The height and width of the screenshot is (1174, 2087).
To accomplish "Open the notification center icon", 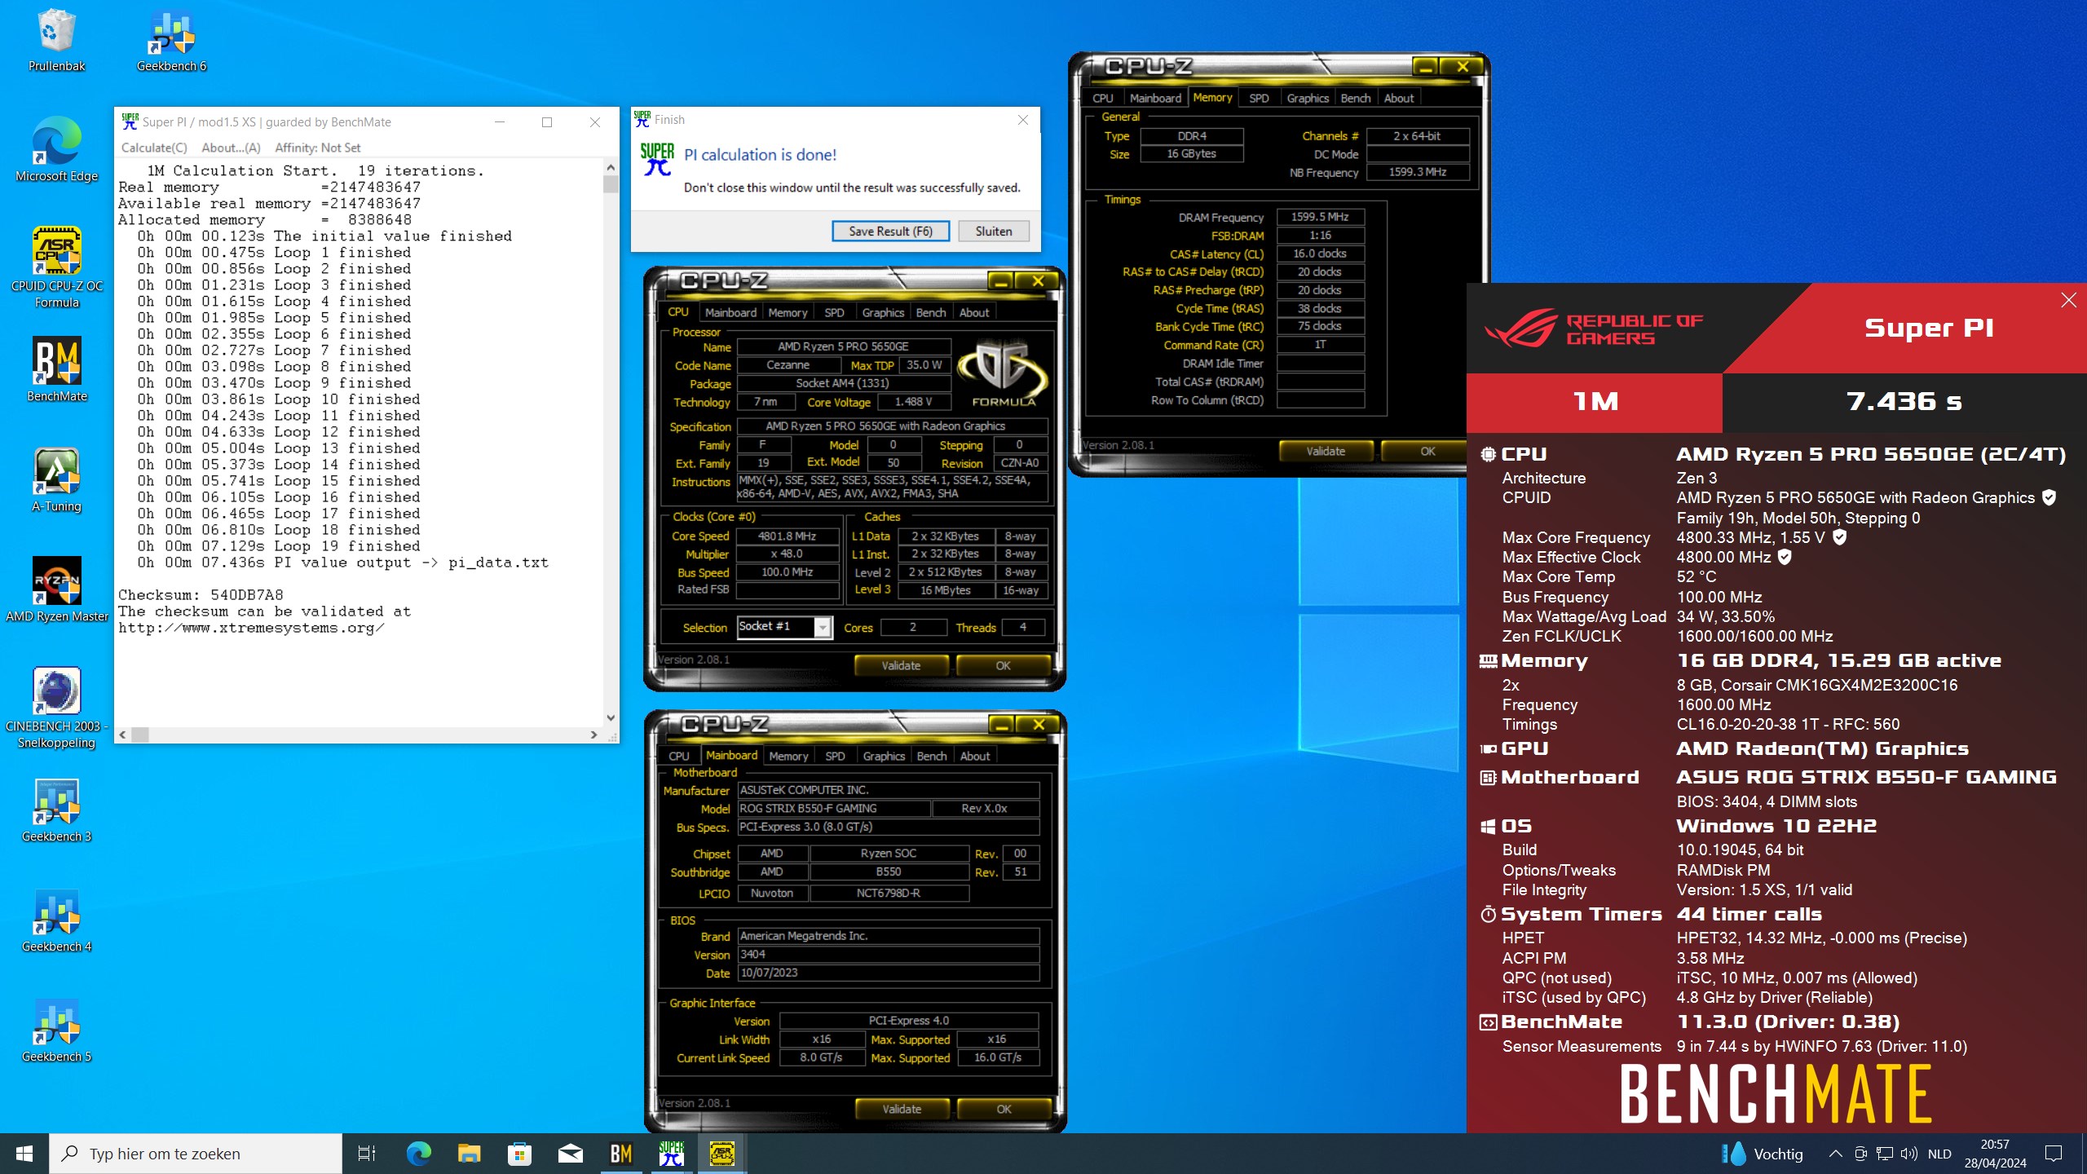I will click(x=2053, y=1154).
